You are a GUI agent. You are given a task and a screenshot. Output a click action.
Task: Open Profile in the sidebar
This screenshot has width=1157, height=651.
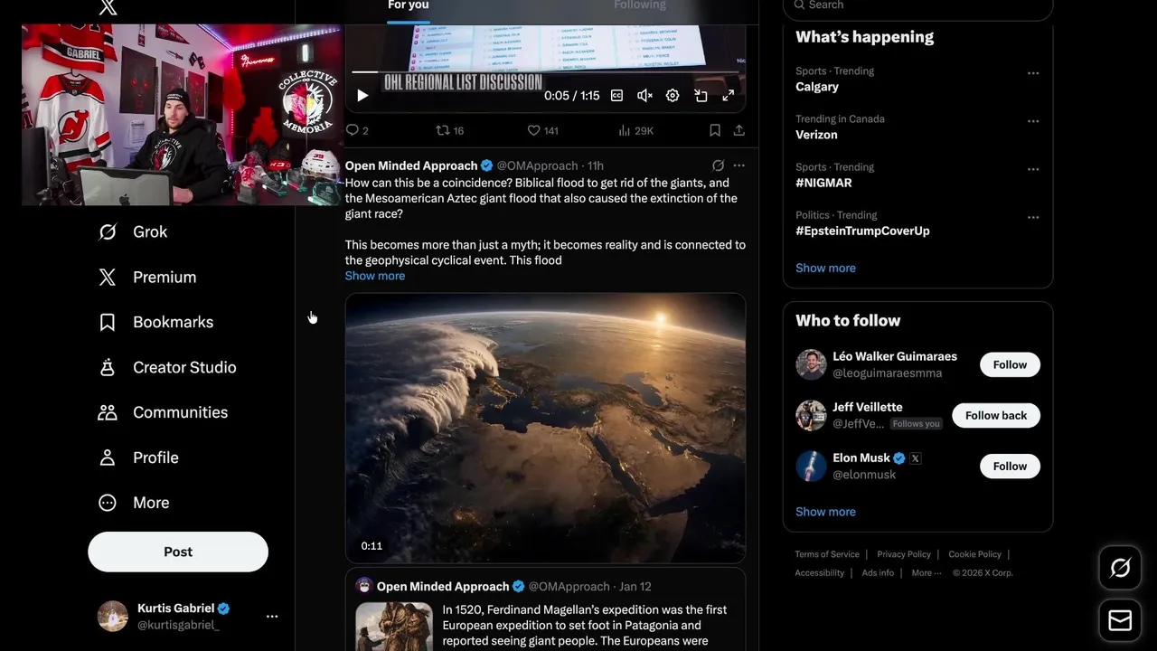pos(138,458)
